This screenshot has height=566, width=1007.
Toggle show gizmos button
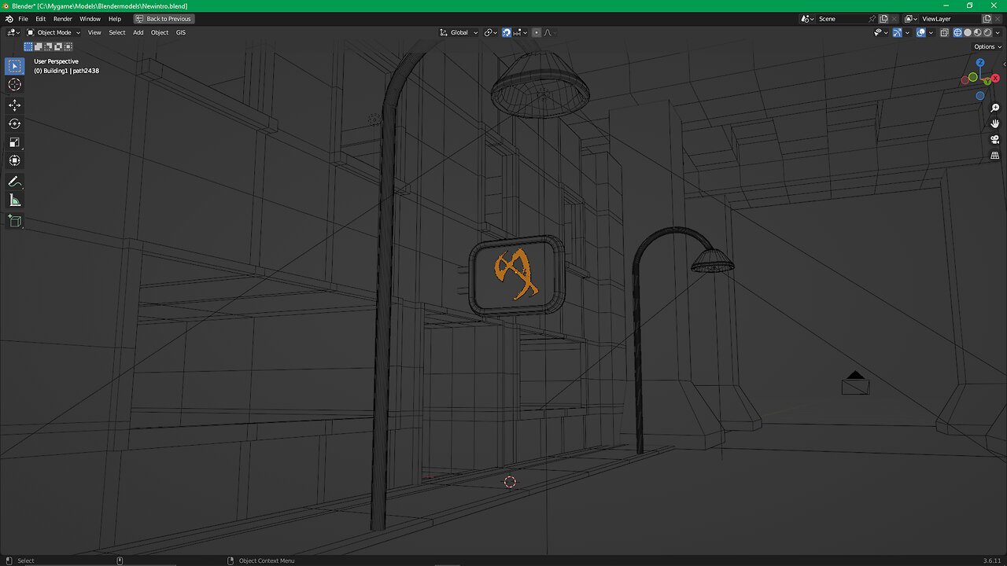click(897, 32)
